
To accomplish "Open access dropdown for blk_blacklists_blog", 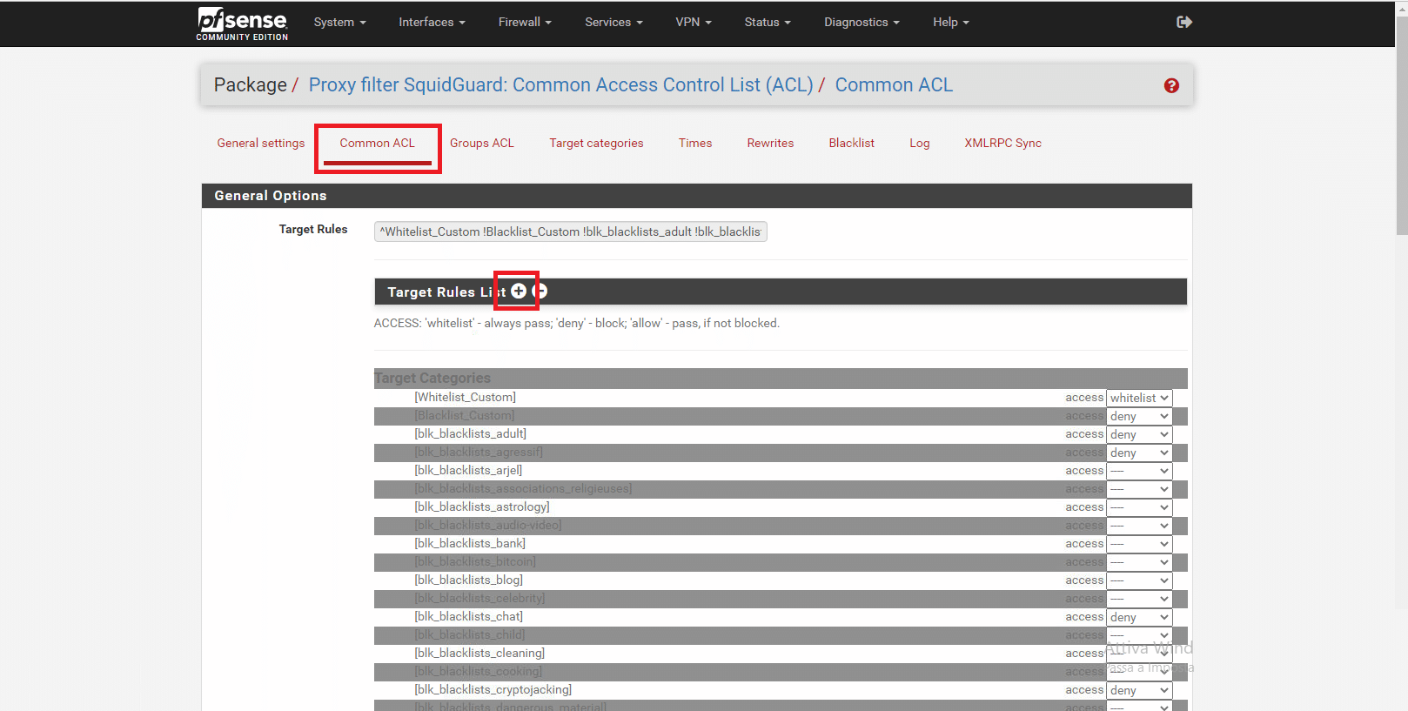I will click(1139, 580).
